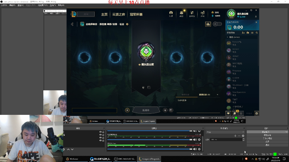Select friend Smellywoman in friends list

[x=241, y=94]
